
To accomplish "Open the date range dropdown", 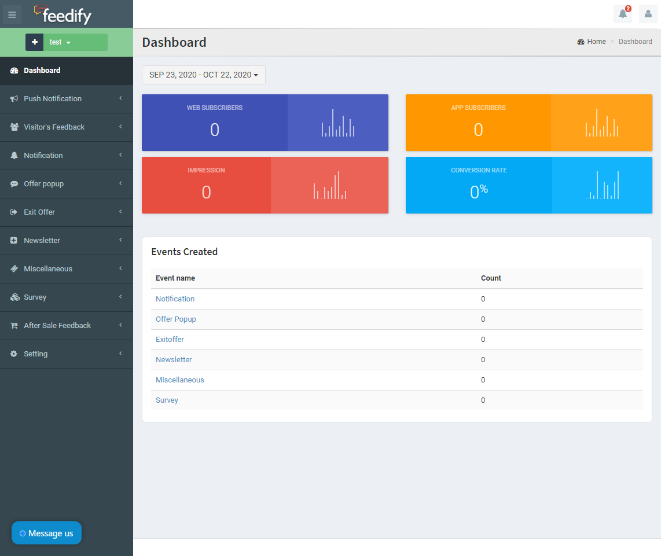I will click(x=204, y=75).
